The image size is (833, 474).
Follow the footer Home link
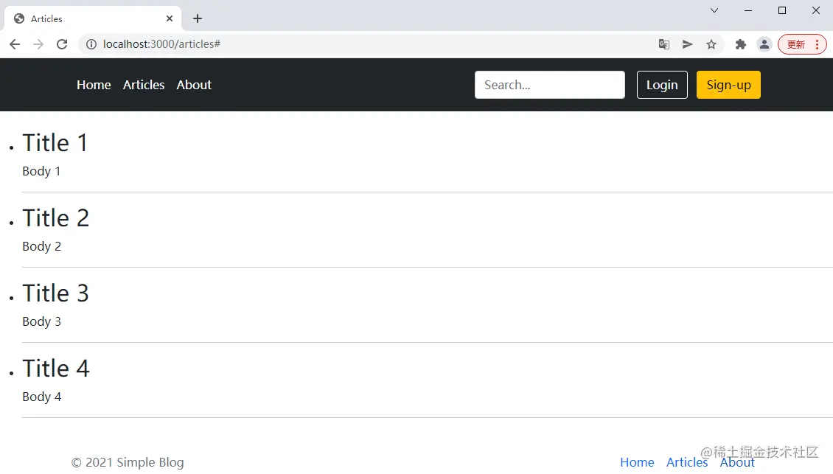tap(637, 462)
